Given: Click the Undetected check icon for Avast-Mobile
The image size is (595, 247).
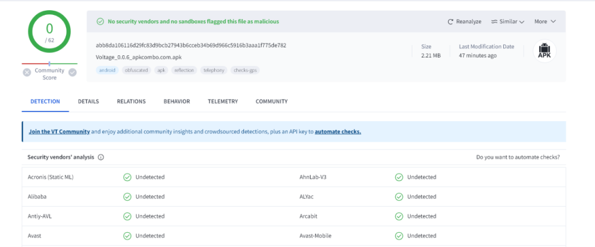Looking at the screenshot, I should [x=399, y=236].
